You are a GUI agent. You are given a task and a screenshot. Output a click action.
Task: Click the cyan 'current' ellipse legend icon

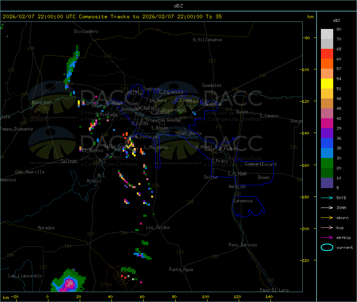[x=327, y=247]
